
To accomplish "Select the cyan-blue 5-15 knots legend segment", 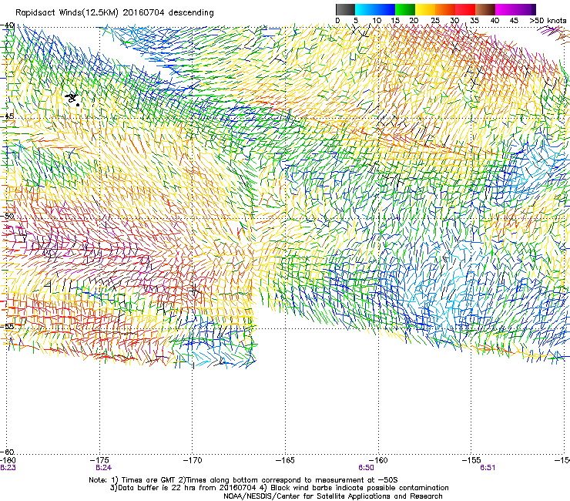I will [x=375, y=9].
